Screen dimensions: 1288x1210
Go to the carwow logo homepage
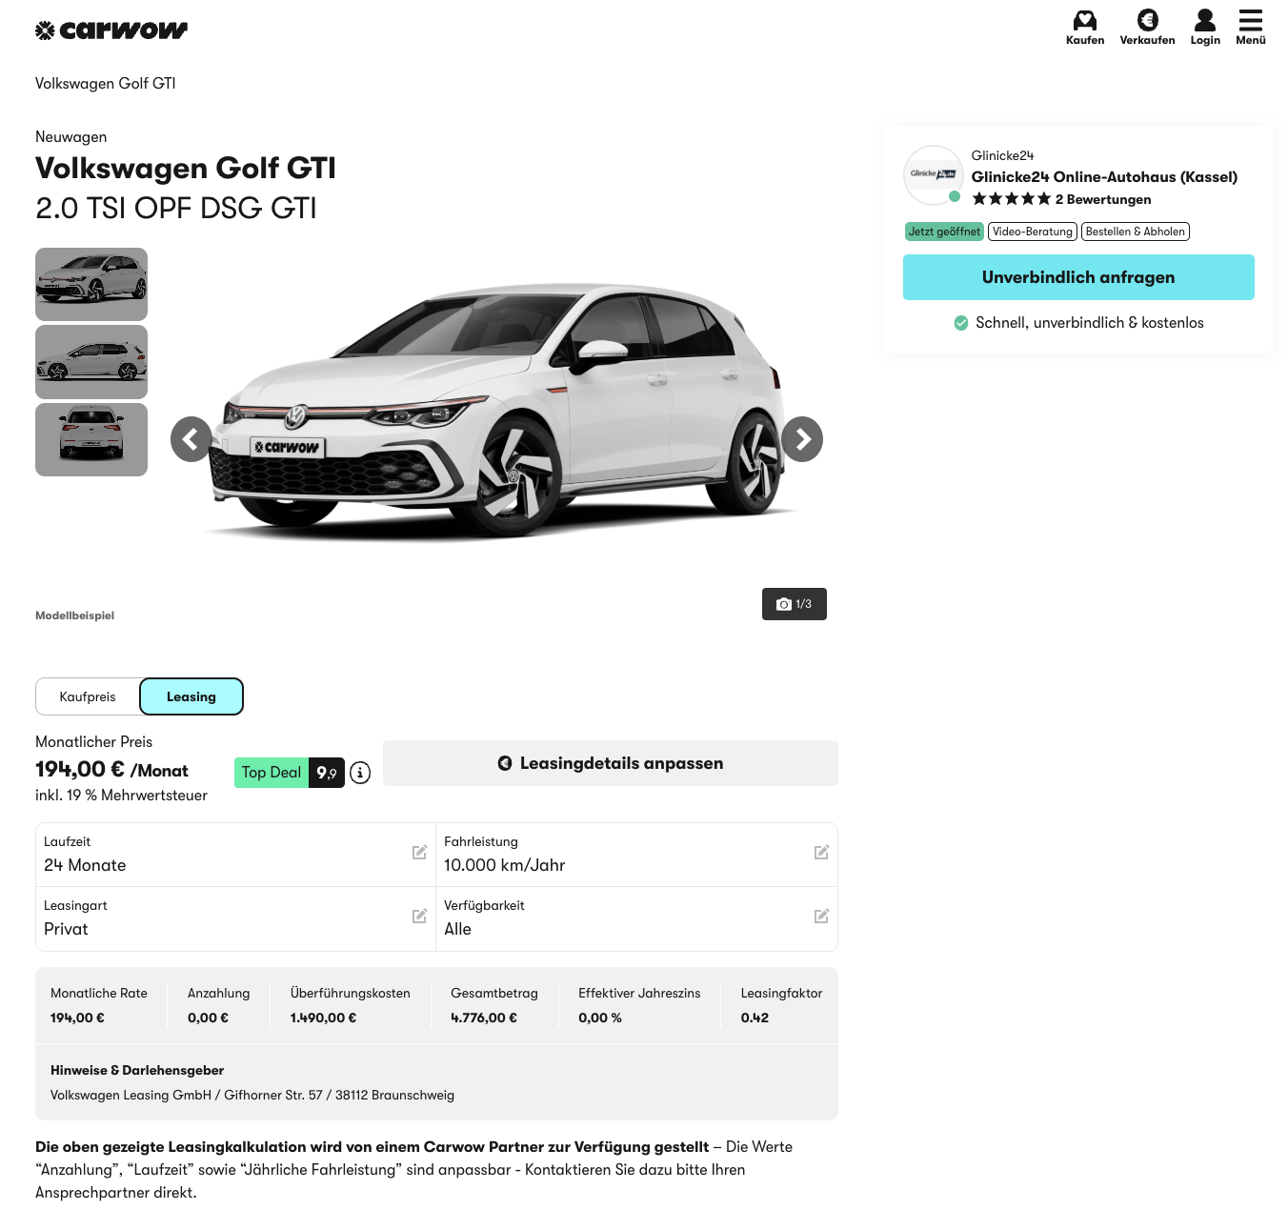click(111, 30)
